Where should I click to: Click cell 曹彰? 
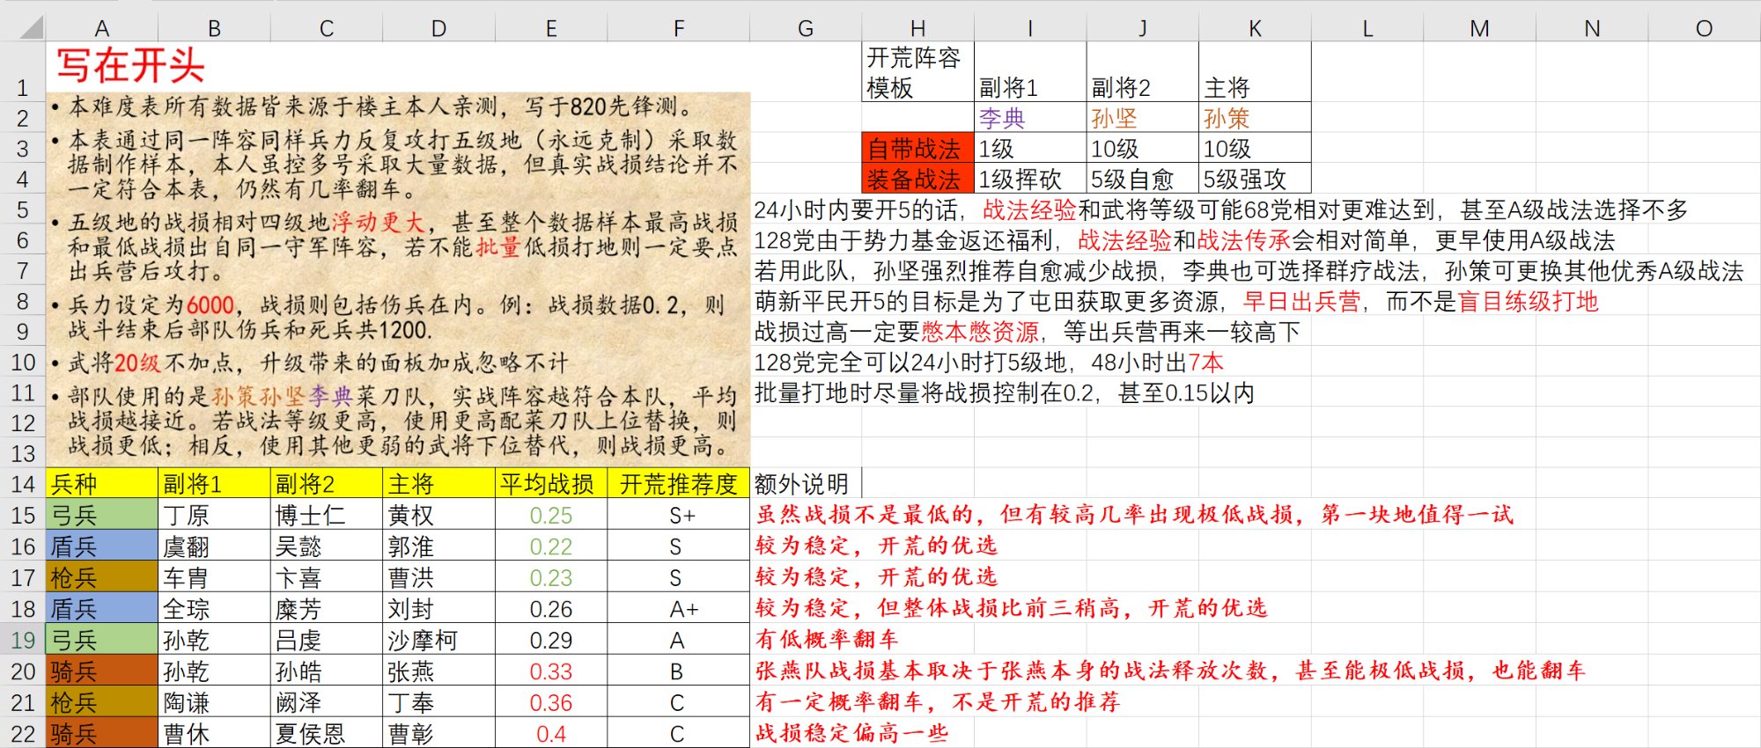[x=438, y=733]
